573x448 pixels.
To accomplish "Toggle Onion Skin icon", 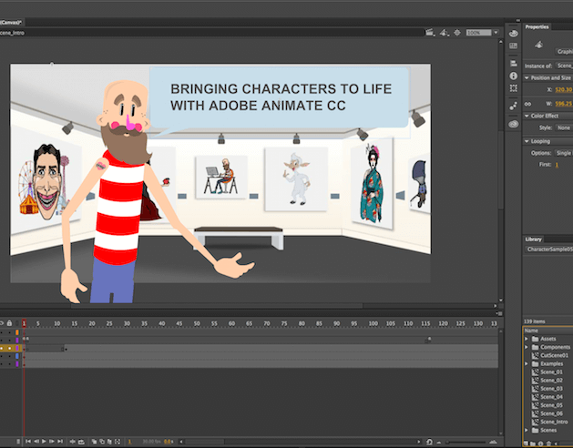I will pyautogui.click(x=94, y=442).
